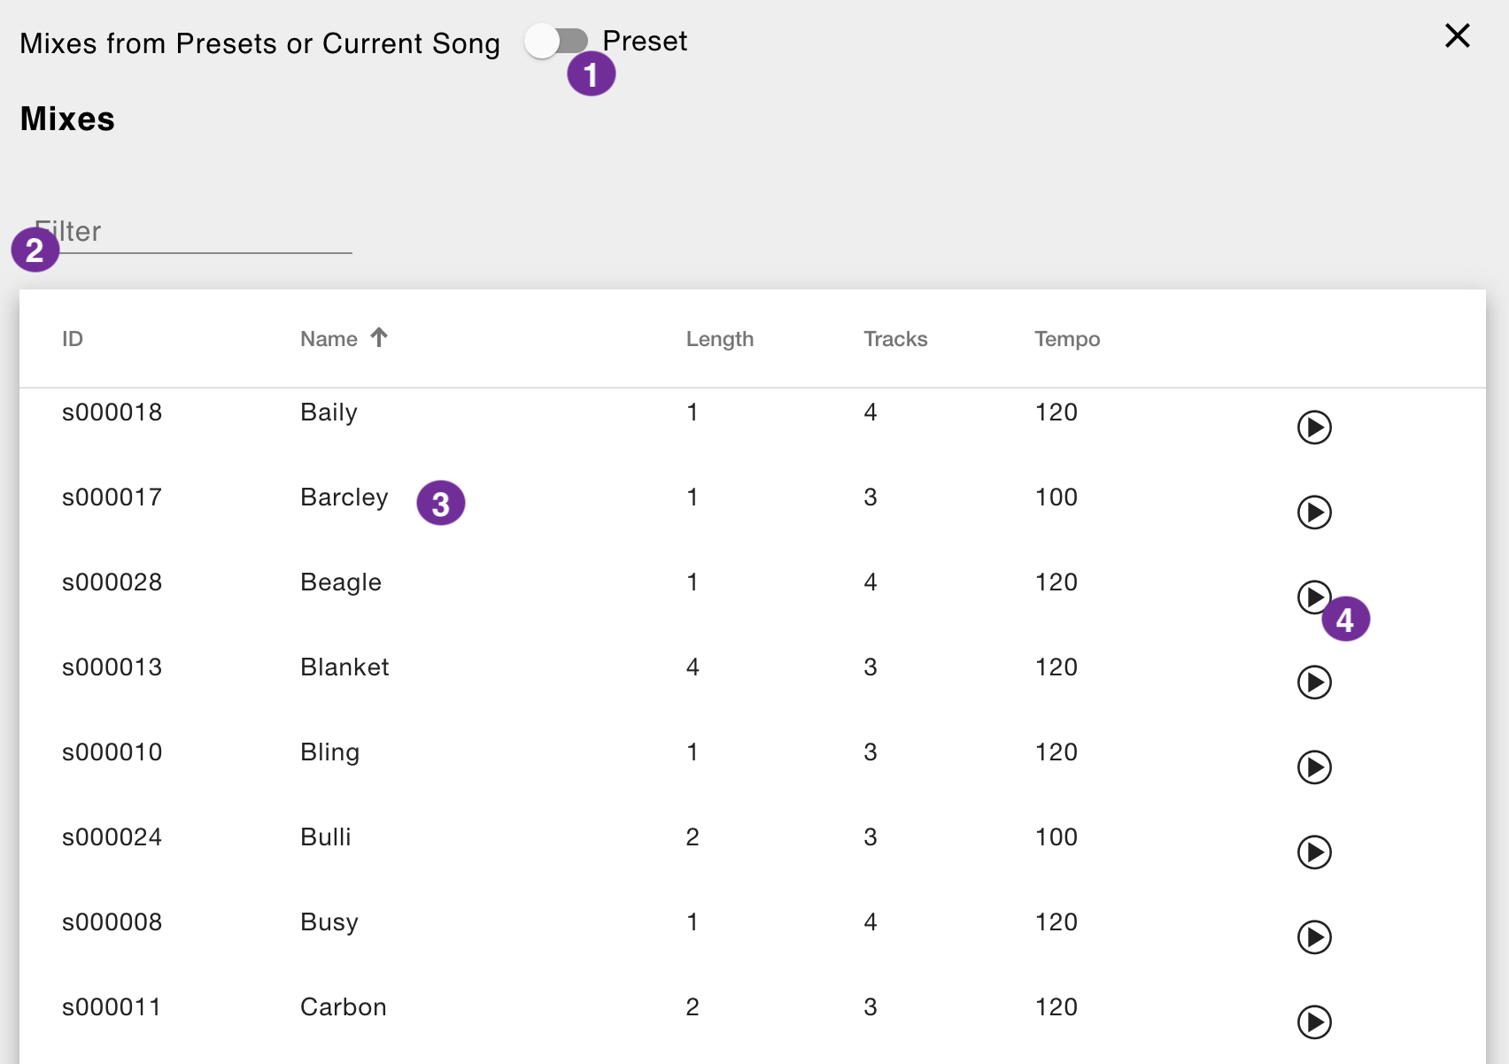Select row s000028 in the table

point(112,582)
